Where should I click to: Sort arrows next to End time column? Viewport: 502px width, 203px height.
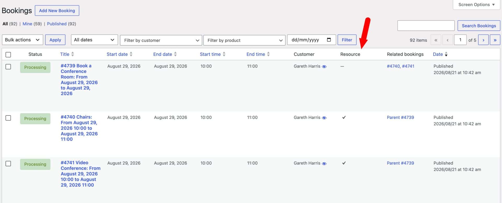pyautogui.click(x=268, y=54)
